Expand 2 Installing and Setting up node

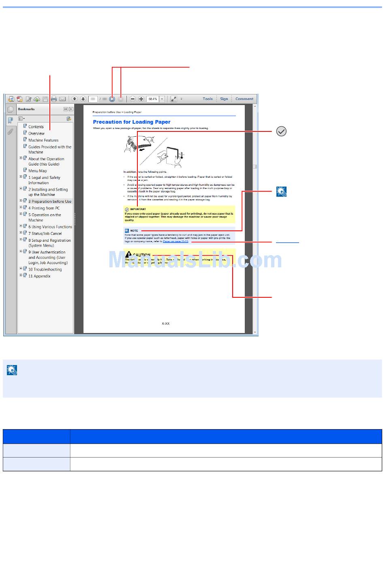(x=21, y=189)
